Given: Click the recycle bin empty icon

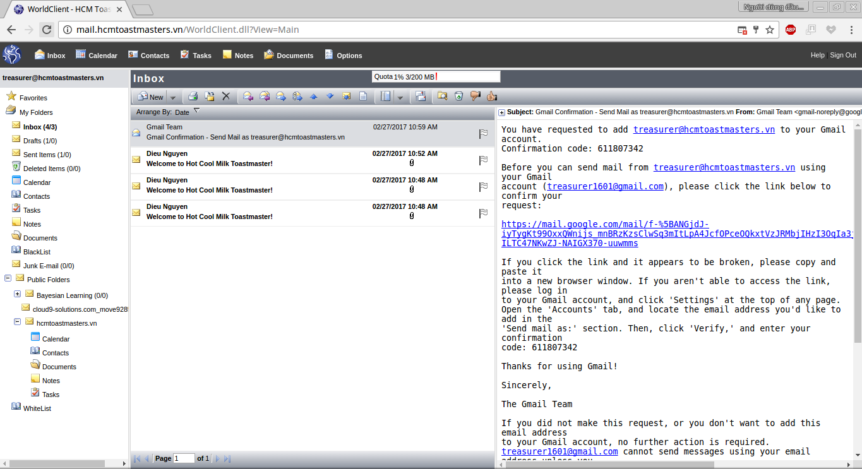Looking at the screenshot, I should (x=459, y=97).
